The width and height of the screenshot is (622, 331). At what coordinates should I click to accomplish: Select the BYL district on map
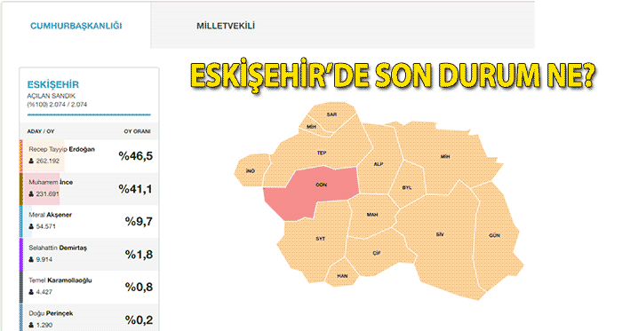(407, 187)
